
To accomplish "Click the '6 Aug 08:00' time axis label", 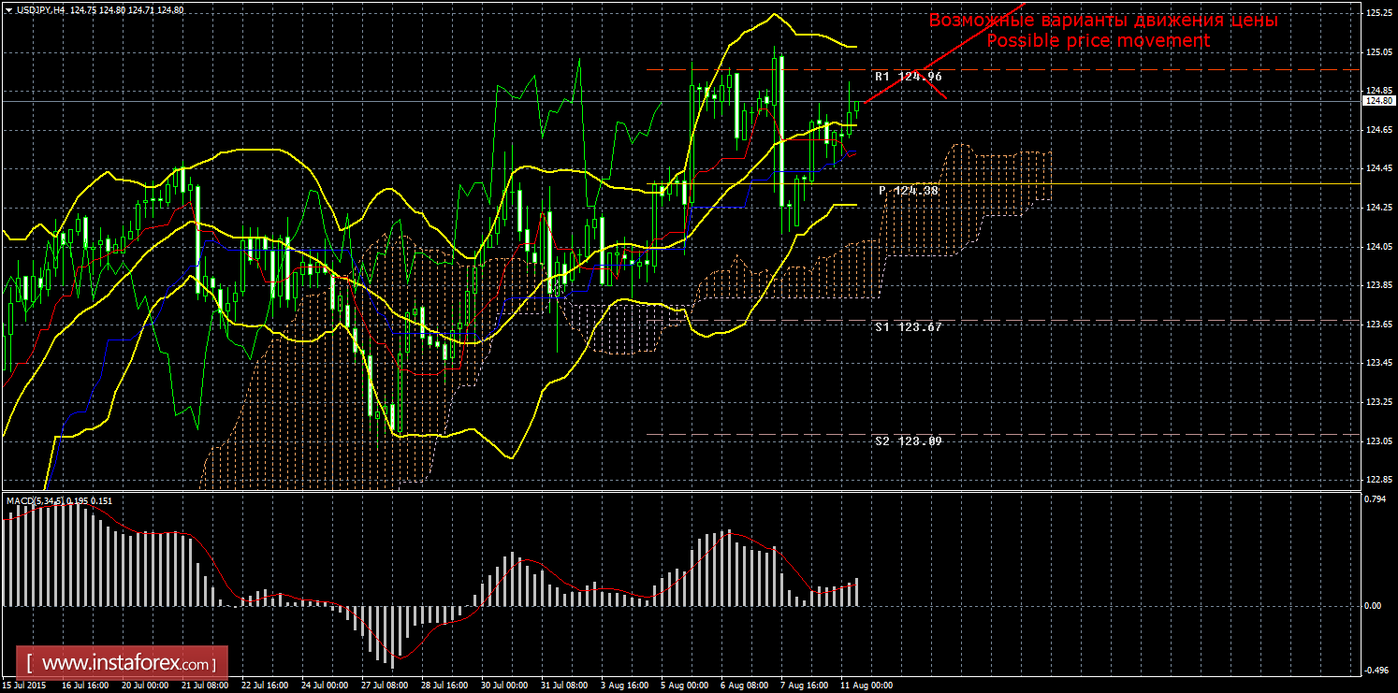I will tap(745, 686).
